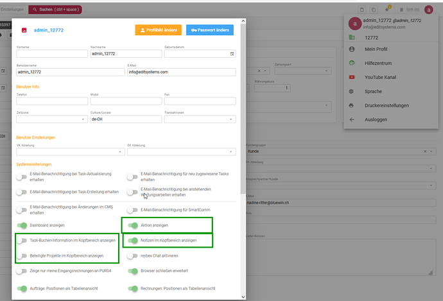Click the green building icon beside 12772

pyautogui.click(x=352, y=37)
